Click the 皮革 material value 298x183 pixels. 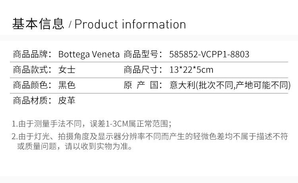pos(67,100)
